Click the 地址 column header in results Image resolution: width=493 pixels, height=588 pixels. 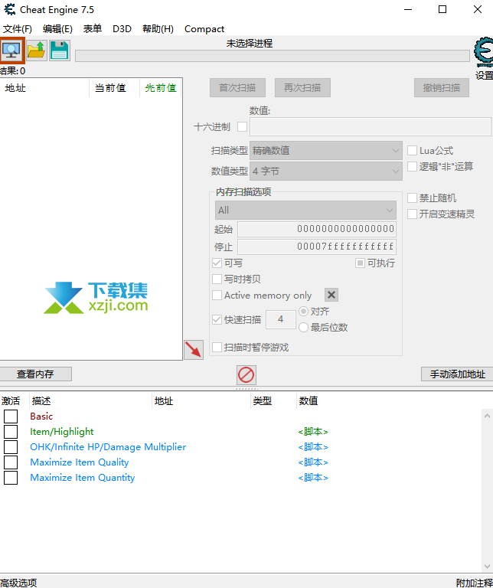point(44,88)
